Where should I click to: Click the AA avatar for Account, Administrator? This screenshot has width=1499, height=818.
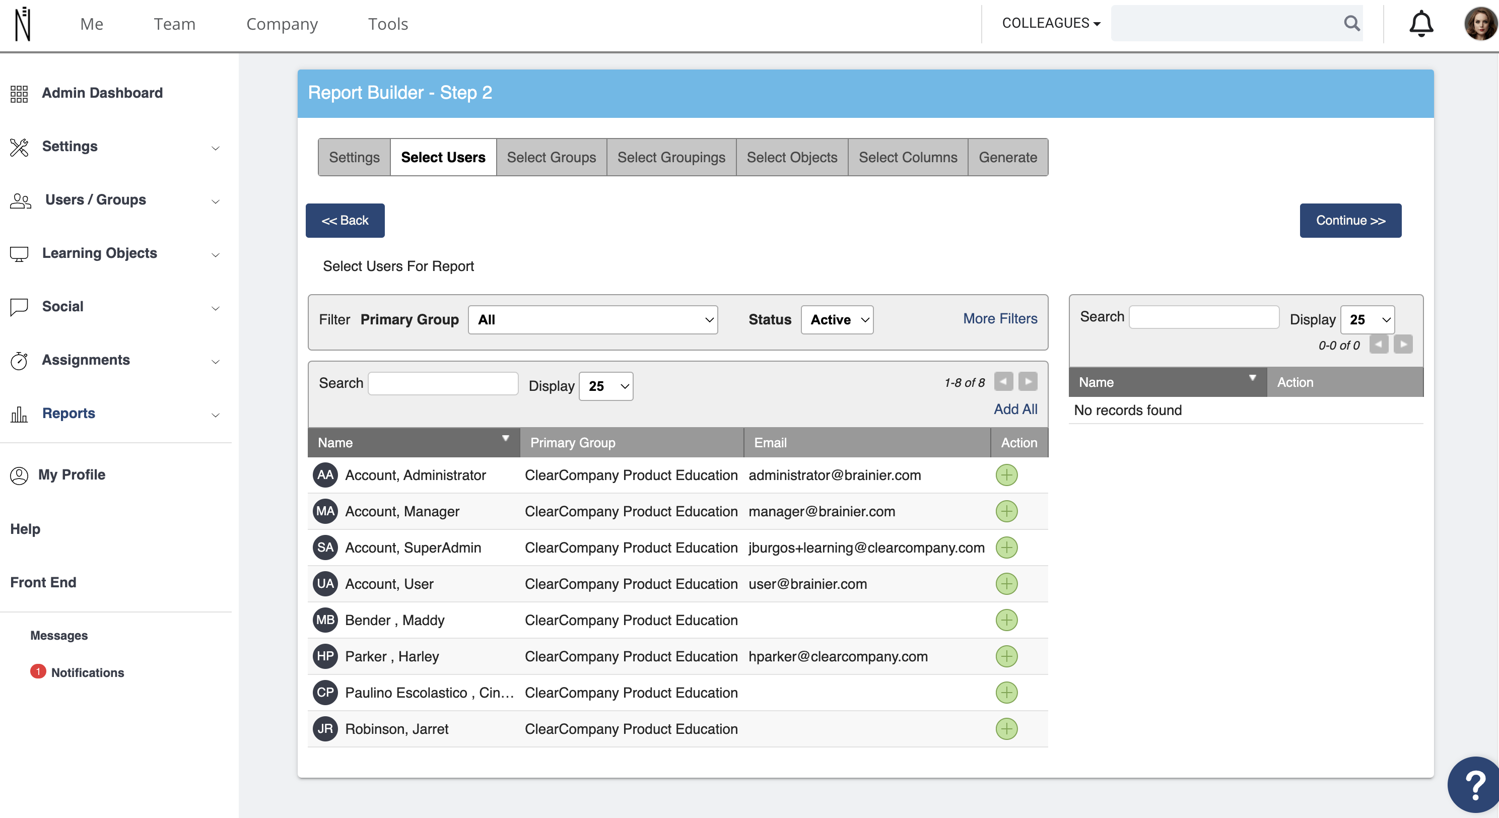(325, 475)
